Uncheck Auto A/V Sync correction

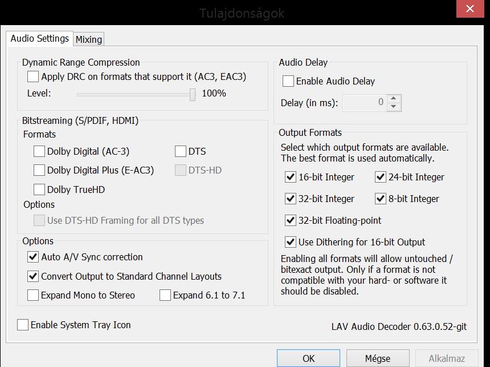33,257
